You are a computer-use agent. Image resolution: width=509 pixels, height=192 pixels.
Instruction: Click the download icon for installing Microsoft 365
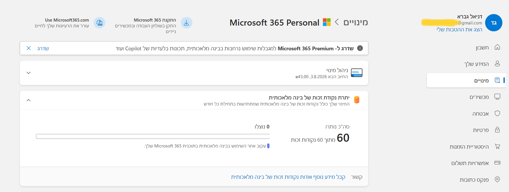pyautogui.click(x=187, y=23)
